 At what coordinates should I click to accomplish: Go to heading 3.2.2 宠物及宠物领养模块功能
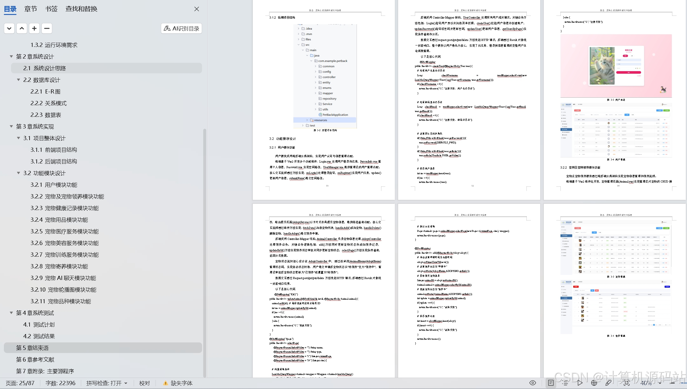click(x=67, y=196)
